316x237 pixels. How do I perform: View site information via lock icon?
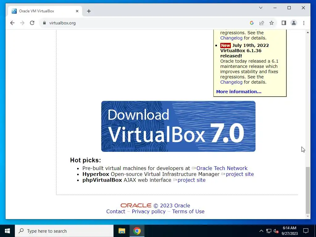[44, 23]
